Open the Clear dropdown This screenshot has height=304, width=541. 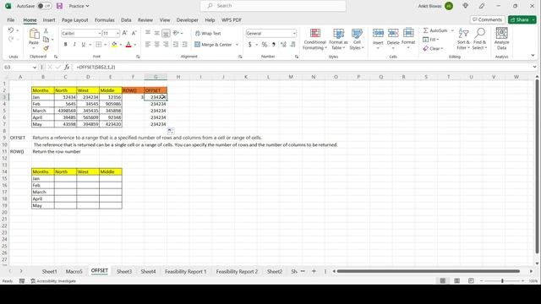point(433,49)
